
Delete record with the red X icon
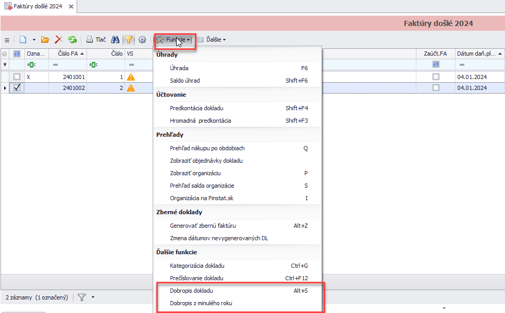click(58, 40)
